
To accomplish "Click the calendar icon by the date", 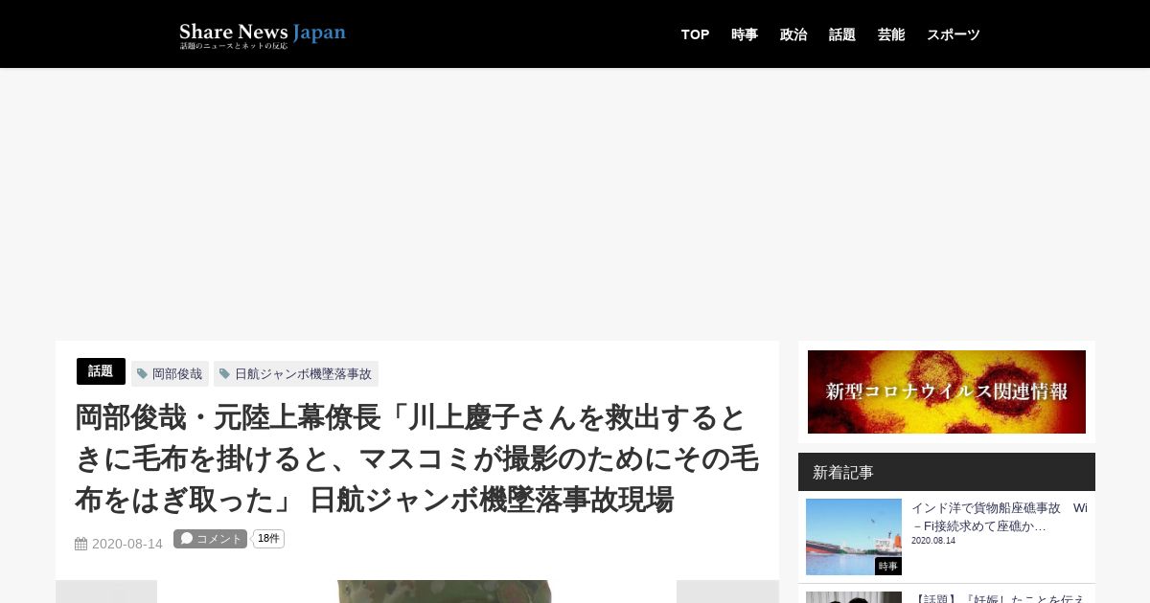I will [x=81, y=544].
